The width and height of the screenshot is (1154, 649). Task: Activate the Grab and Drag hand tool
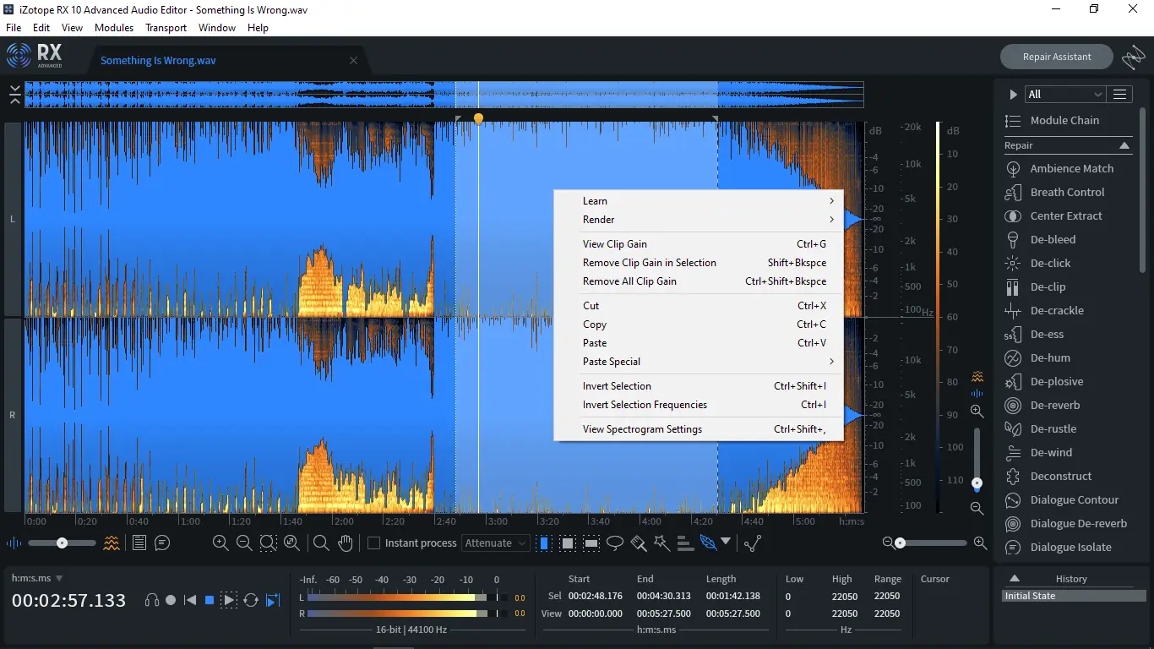tap(345, 543)
